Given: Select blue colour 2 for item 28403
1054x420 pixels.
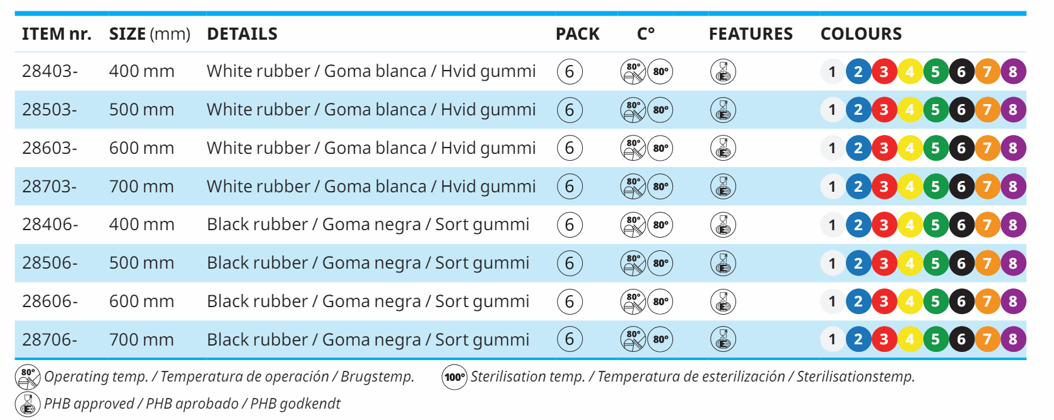Looking at the screenshot, I should (858, 72).
